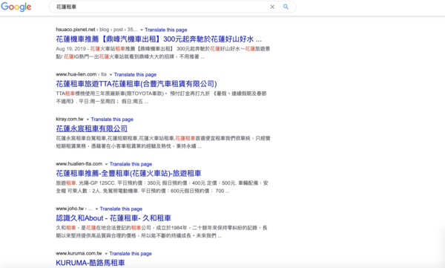Click the hsuaco.pixnet.net URL text
The height and width of the screenshot is (268, 445).
[x=76, y=30]
